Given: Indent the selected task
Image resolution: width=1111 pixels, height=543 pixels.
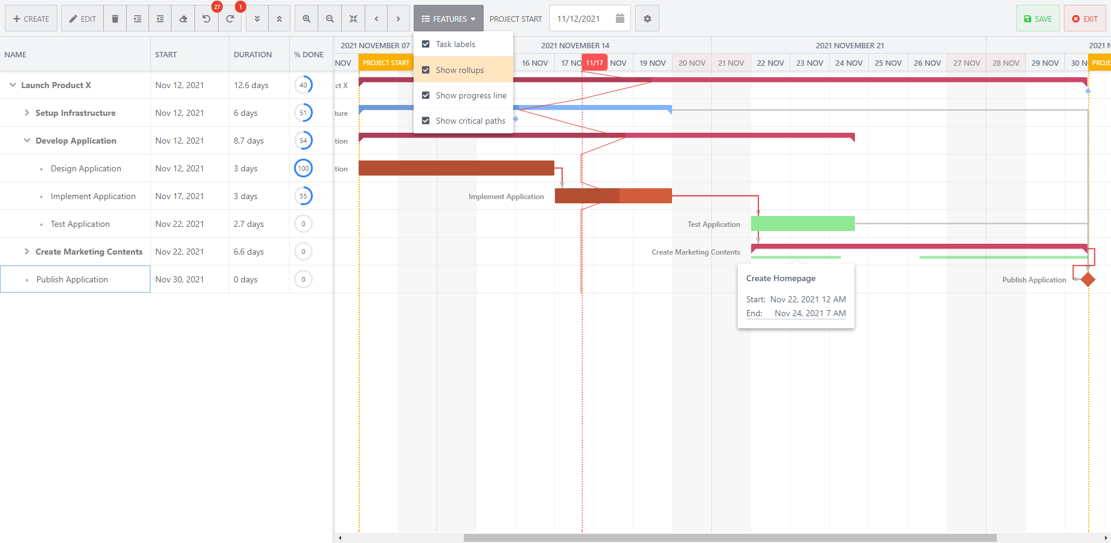Looking at the screenshot, I should pos(138,19).
